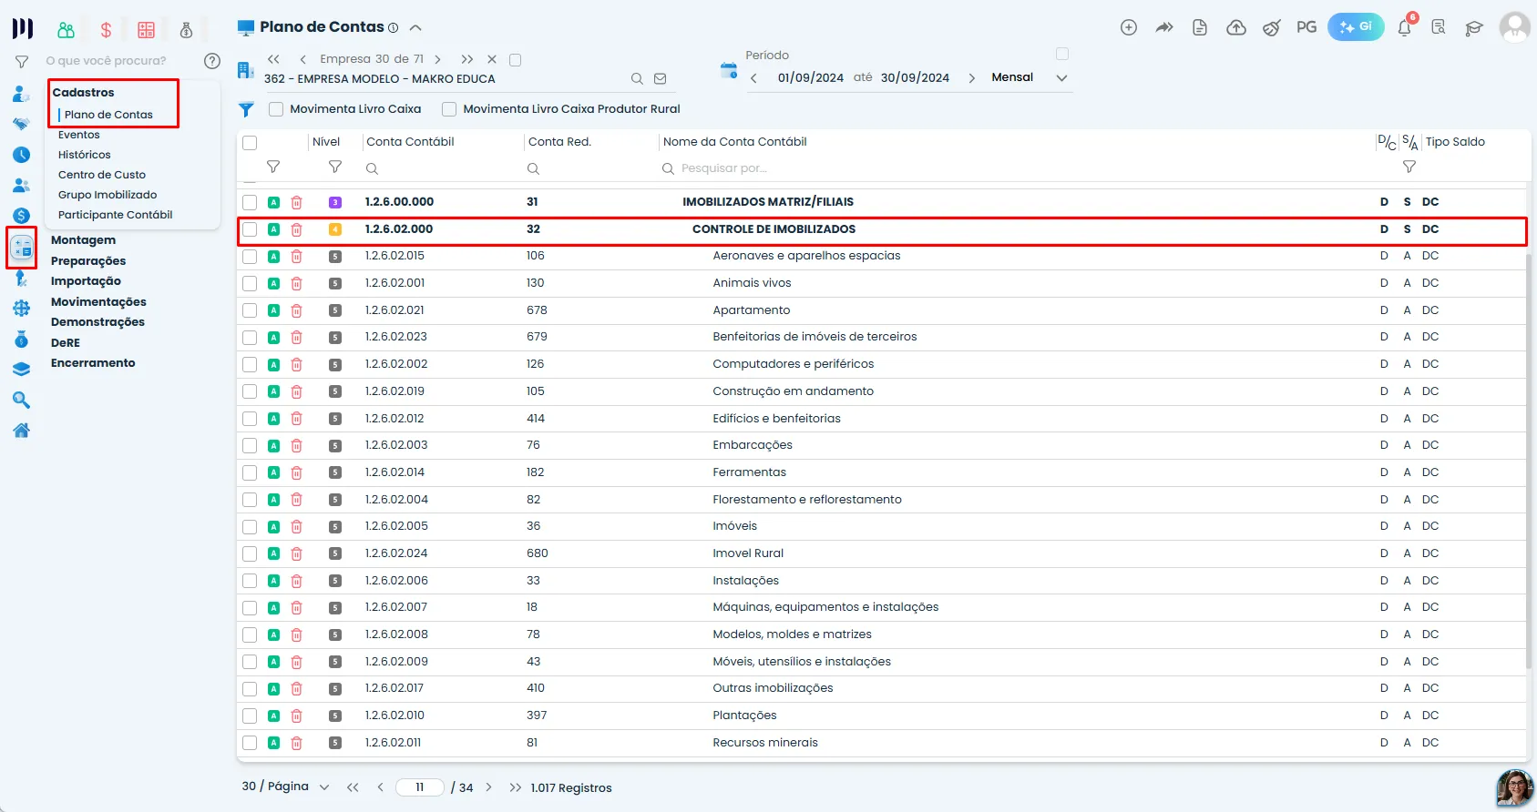This screenshot has width=1537, height=812.
Task: Select Centro de Custo menu item
Action: tap(102, 175)
